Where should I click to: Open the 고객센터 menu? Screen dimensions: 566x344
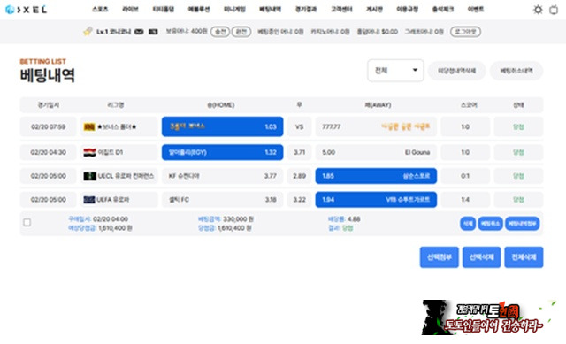[341, 10]
